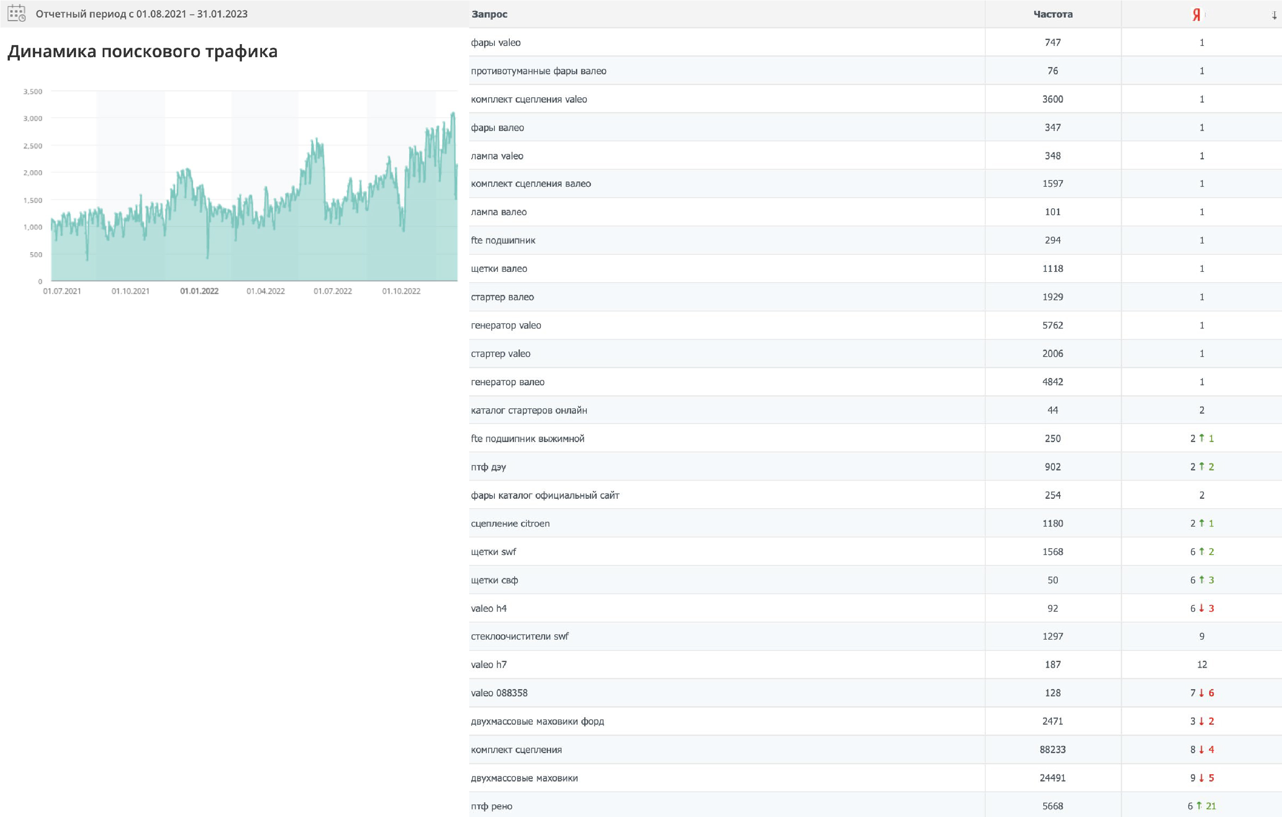Select the генератор valeo query
1282x817 pixels.
(506, 325)
